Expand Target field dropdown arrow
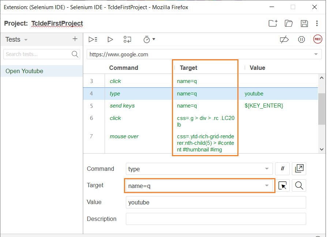Viewport: 327px width, 237px height. point(267,185)
